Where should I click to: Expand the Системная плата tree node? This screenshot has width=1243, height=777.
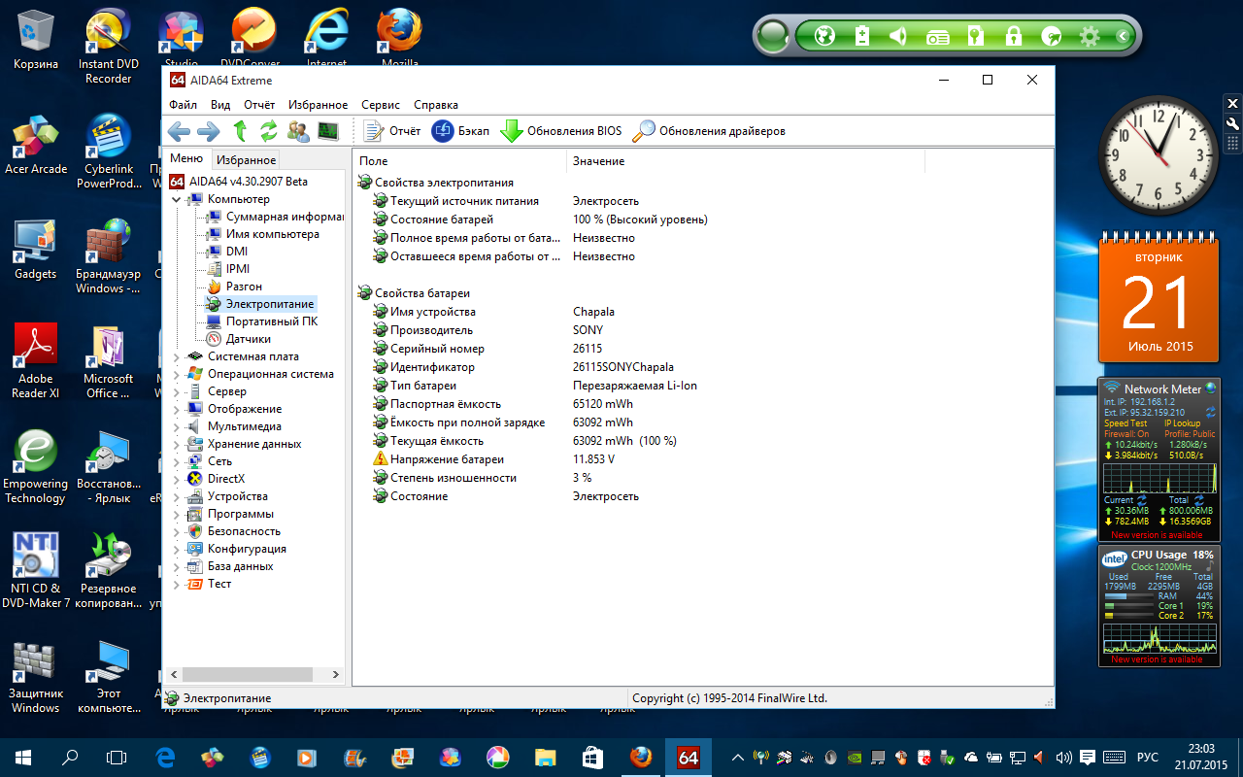pos(177,356)
